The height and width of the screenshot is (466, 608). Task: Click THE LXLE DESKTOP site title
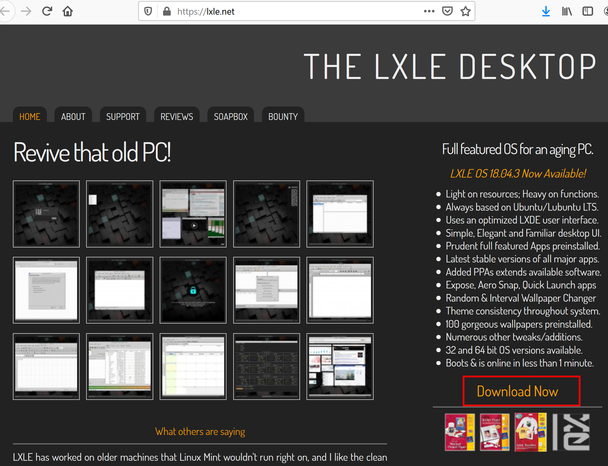click(450, 66)
